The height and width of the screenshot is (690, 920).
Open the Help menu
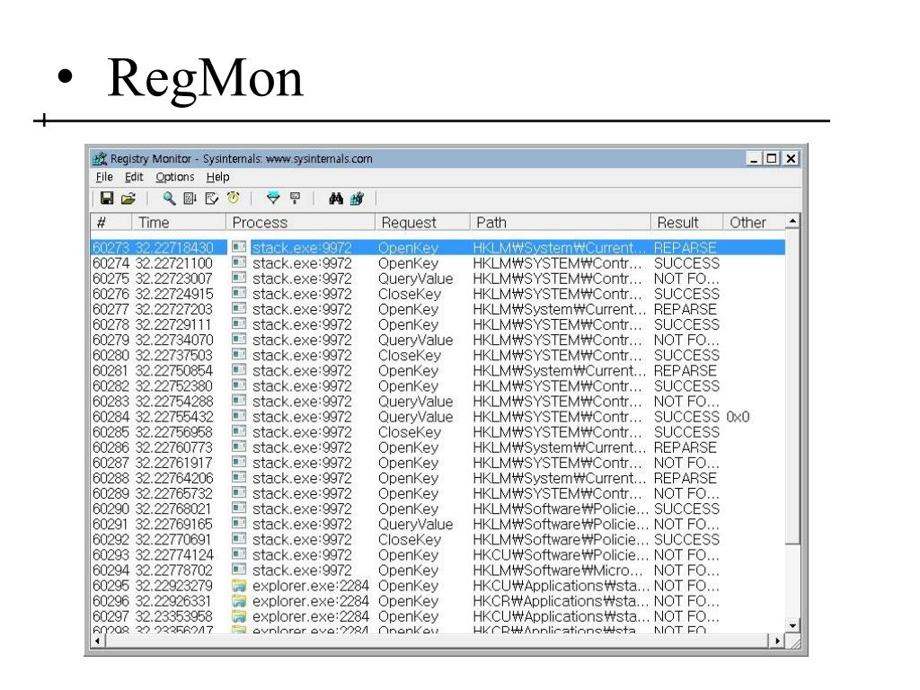tap(217, 177)
